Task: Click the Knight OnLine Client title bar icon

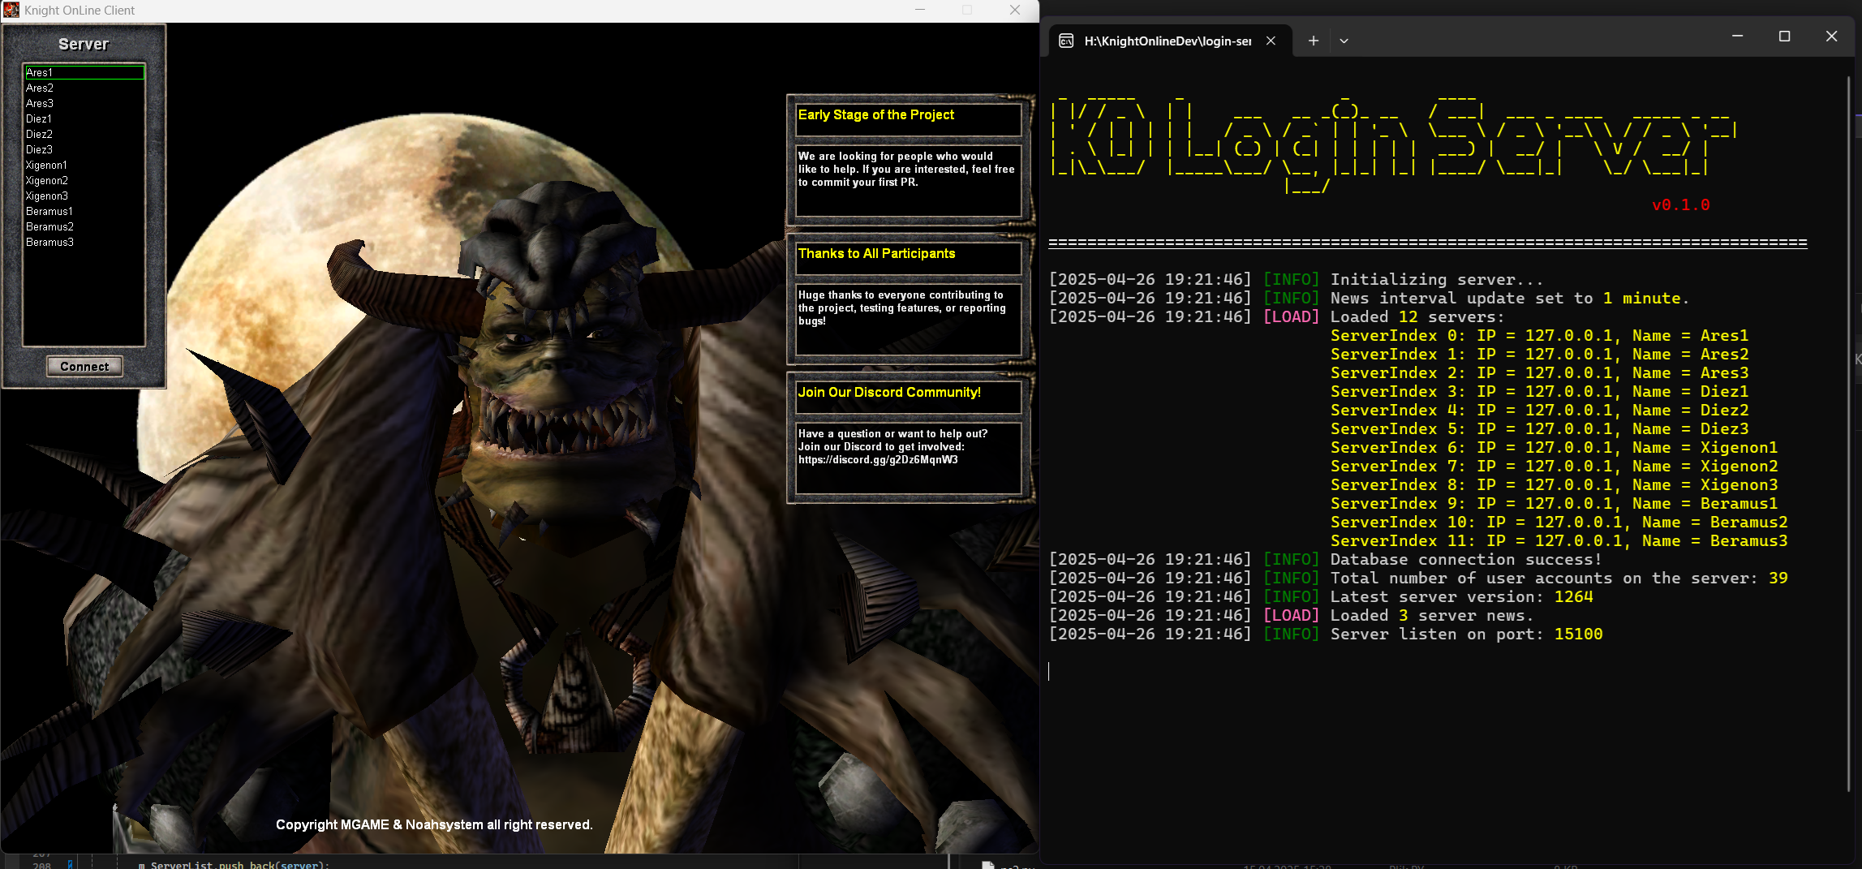Action: click(x=11, y=11)
